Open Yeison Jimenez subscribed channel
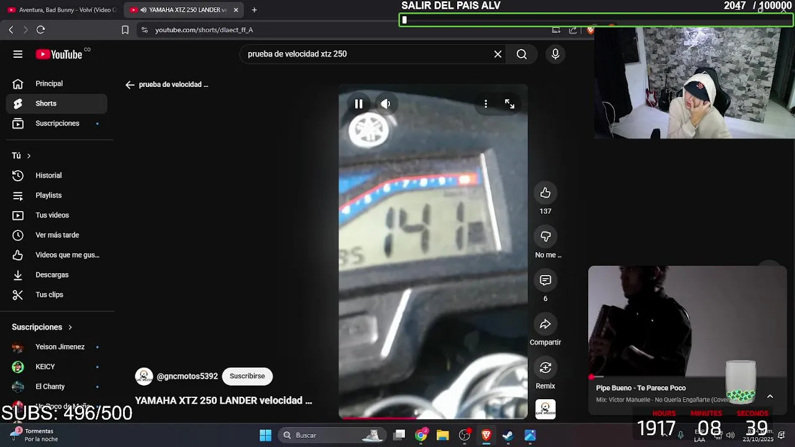This screenshot has height=447, width=795. click(57, 347)
